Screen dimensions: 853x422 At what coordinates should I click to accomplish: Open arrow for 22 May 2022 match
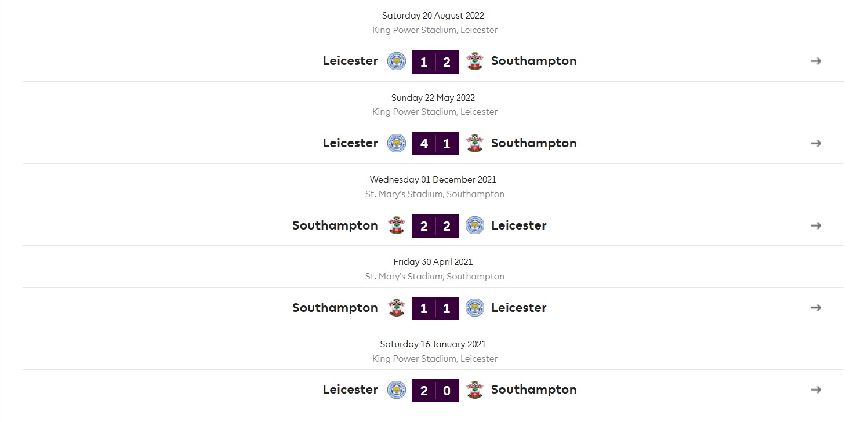pos(816,143)
